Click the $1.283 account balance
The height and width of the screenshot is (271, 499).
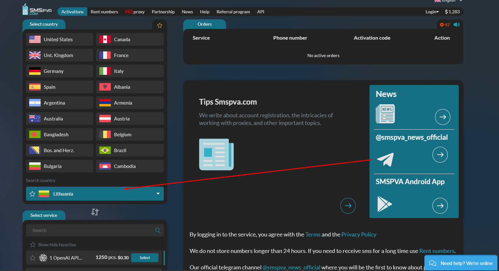(452, 12)
